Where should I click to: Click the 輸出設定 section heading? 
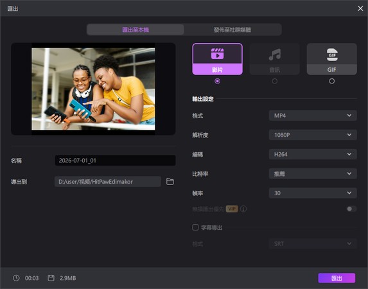203,99
